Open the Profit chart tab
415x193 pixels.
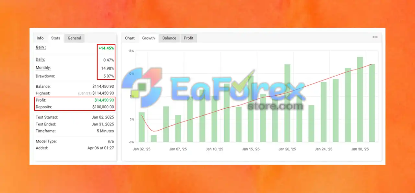(x=189, y=38)
